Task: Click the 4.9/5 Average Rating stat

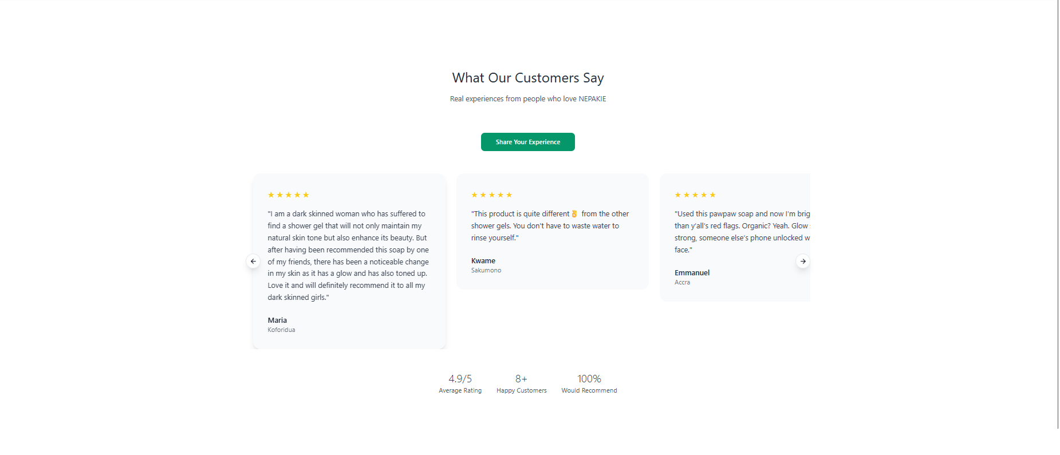Action: coord(460,384)
